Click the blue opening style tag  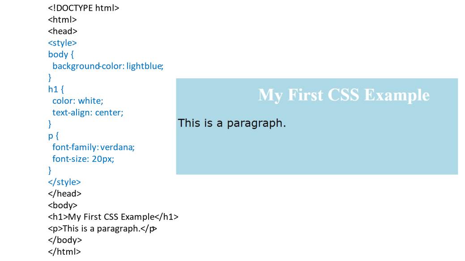[63, 43]
